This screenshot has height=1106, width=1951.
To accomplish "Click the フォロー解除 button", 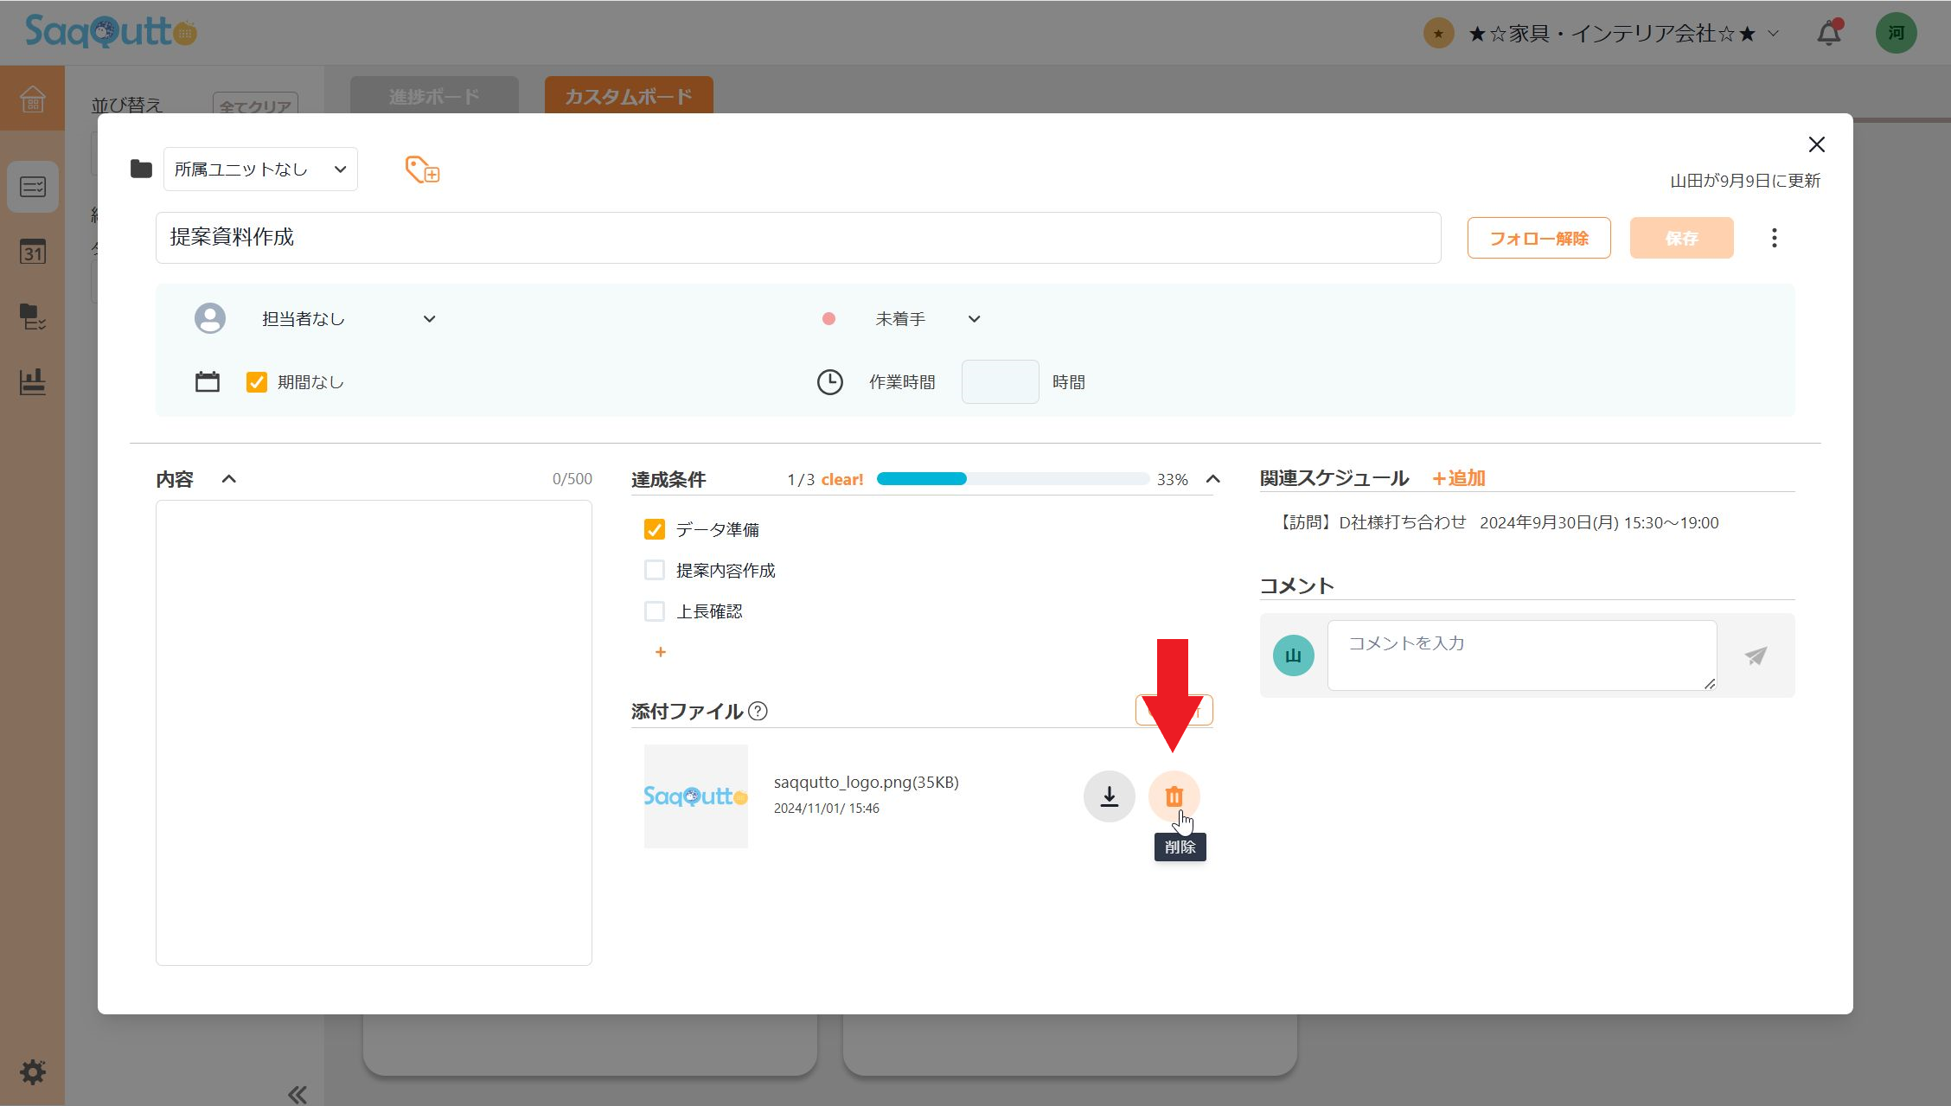I will point(1538,238).
